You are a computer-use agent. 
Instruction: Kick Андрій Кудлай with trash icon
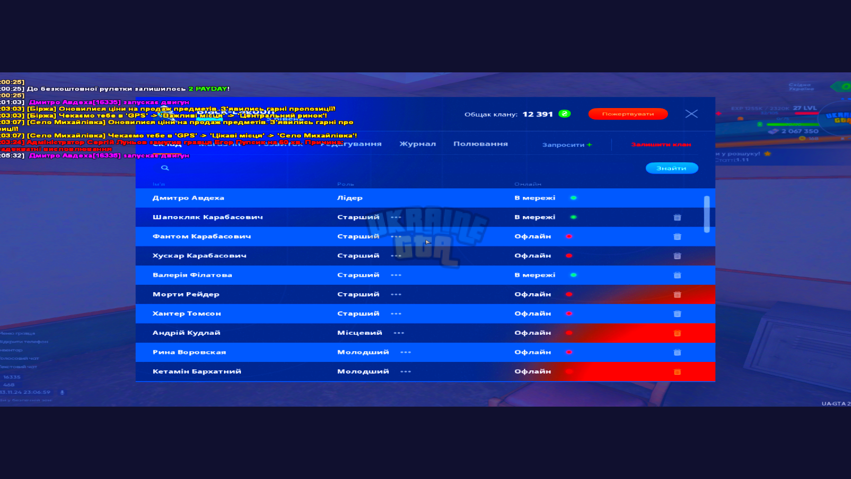(677, 333)
